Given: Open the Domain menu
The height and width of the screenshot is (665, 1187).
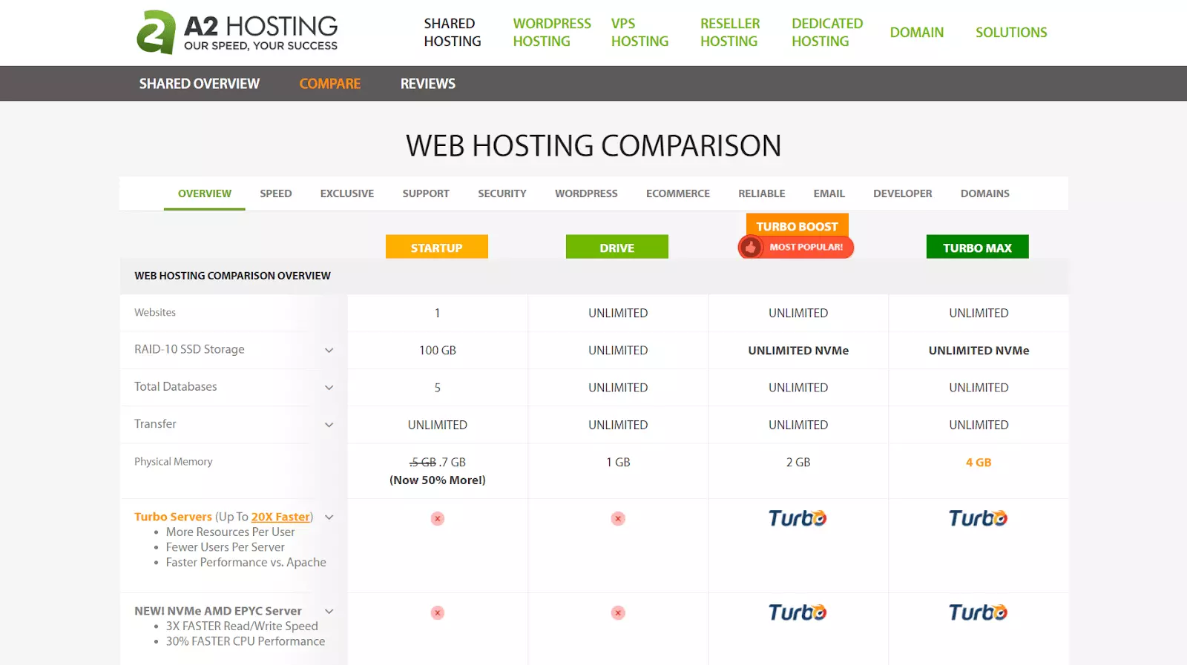Looking at the screenshot, I should coord(917,33).
